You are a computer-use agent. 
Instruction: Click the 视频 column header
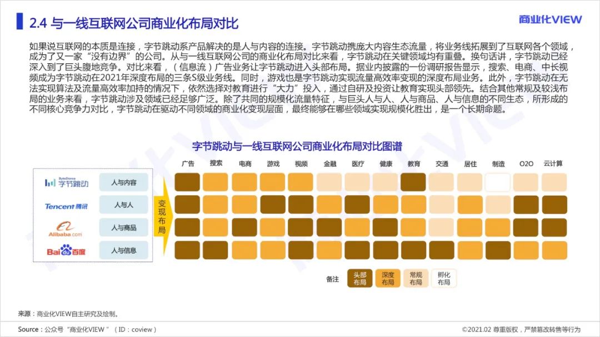301,164
